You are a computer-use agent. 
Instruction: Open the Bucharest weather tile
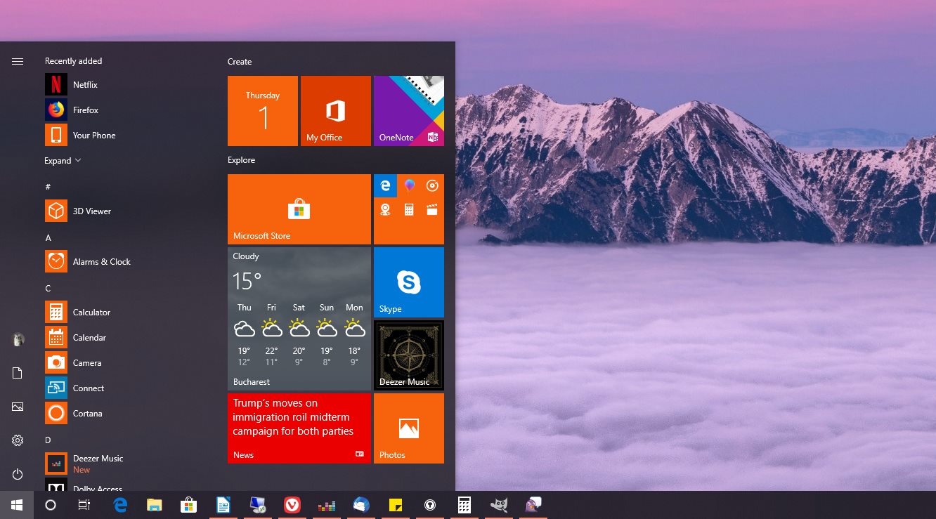pyautogui.click(x=299, y=319)
